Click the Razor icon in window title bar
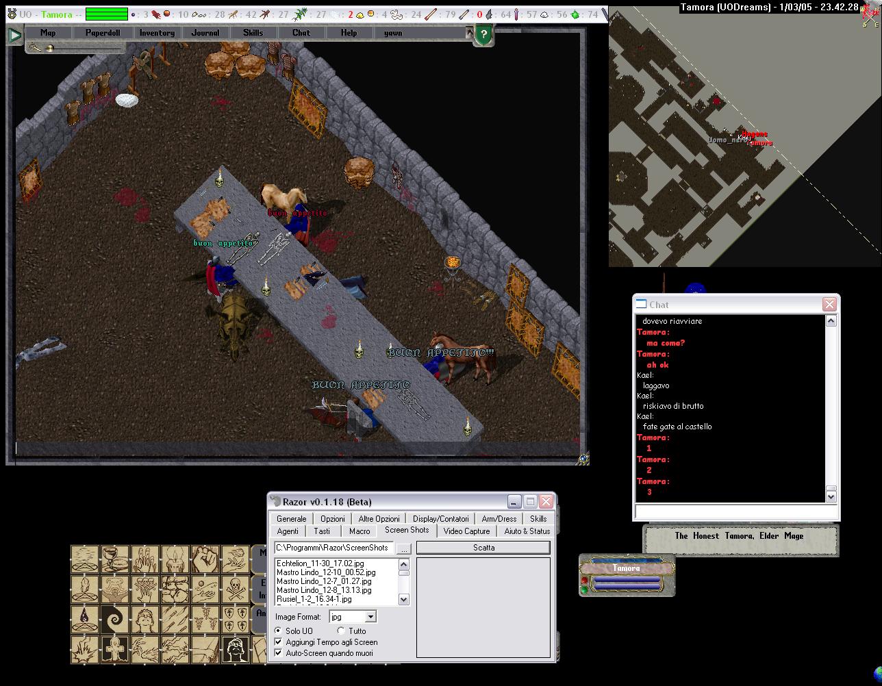882x686 pixels. (276, 501)
